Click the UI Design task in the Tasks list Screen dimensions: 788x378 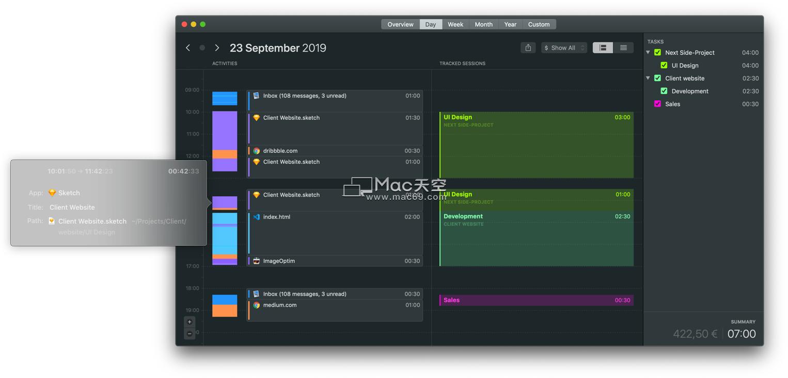click(x=685, y=66)
